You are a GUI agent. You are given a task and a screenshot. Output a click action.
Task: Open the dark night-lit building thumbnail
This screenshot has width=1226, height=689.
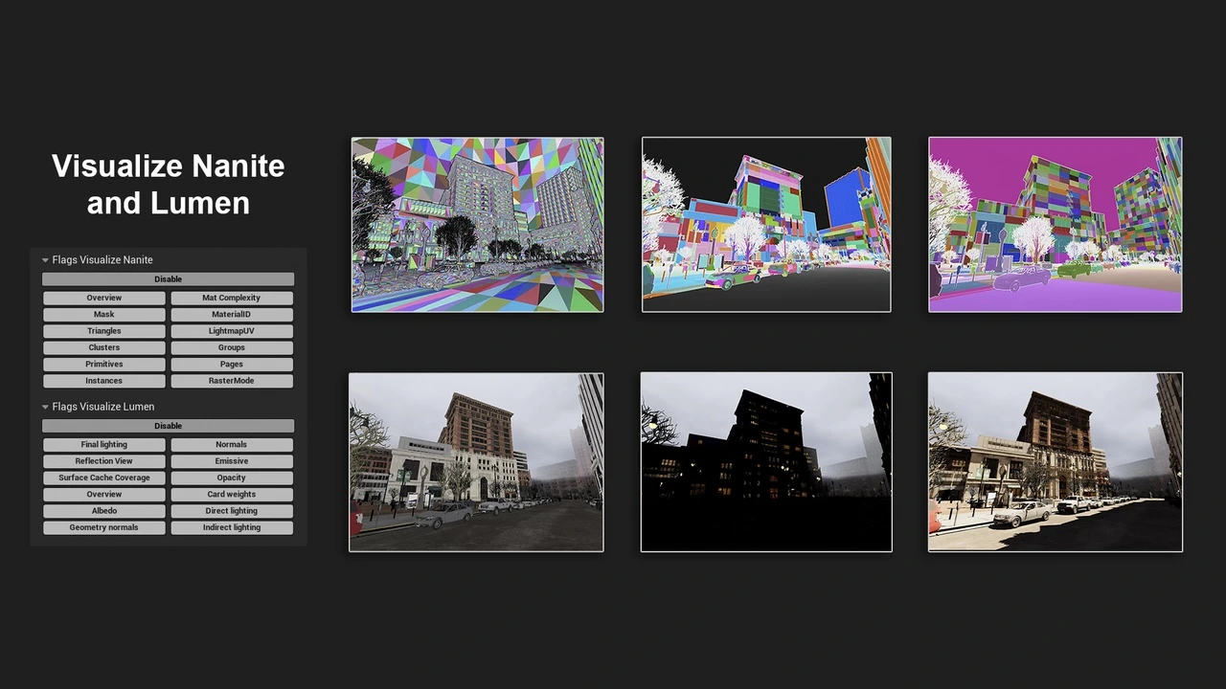[x=766, y=462]
